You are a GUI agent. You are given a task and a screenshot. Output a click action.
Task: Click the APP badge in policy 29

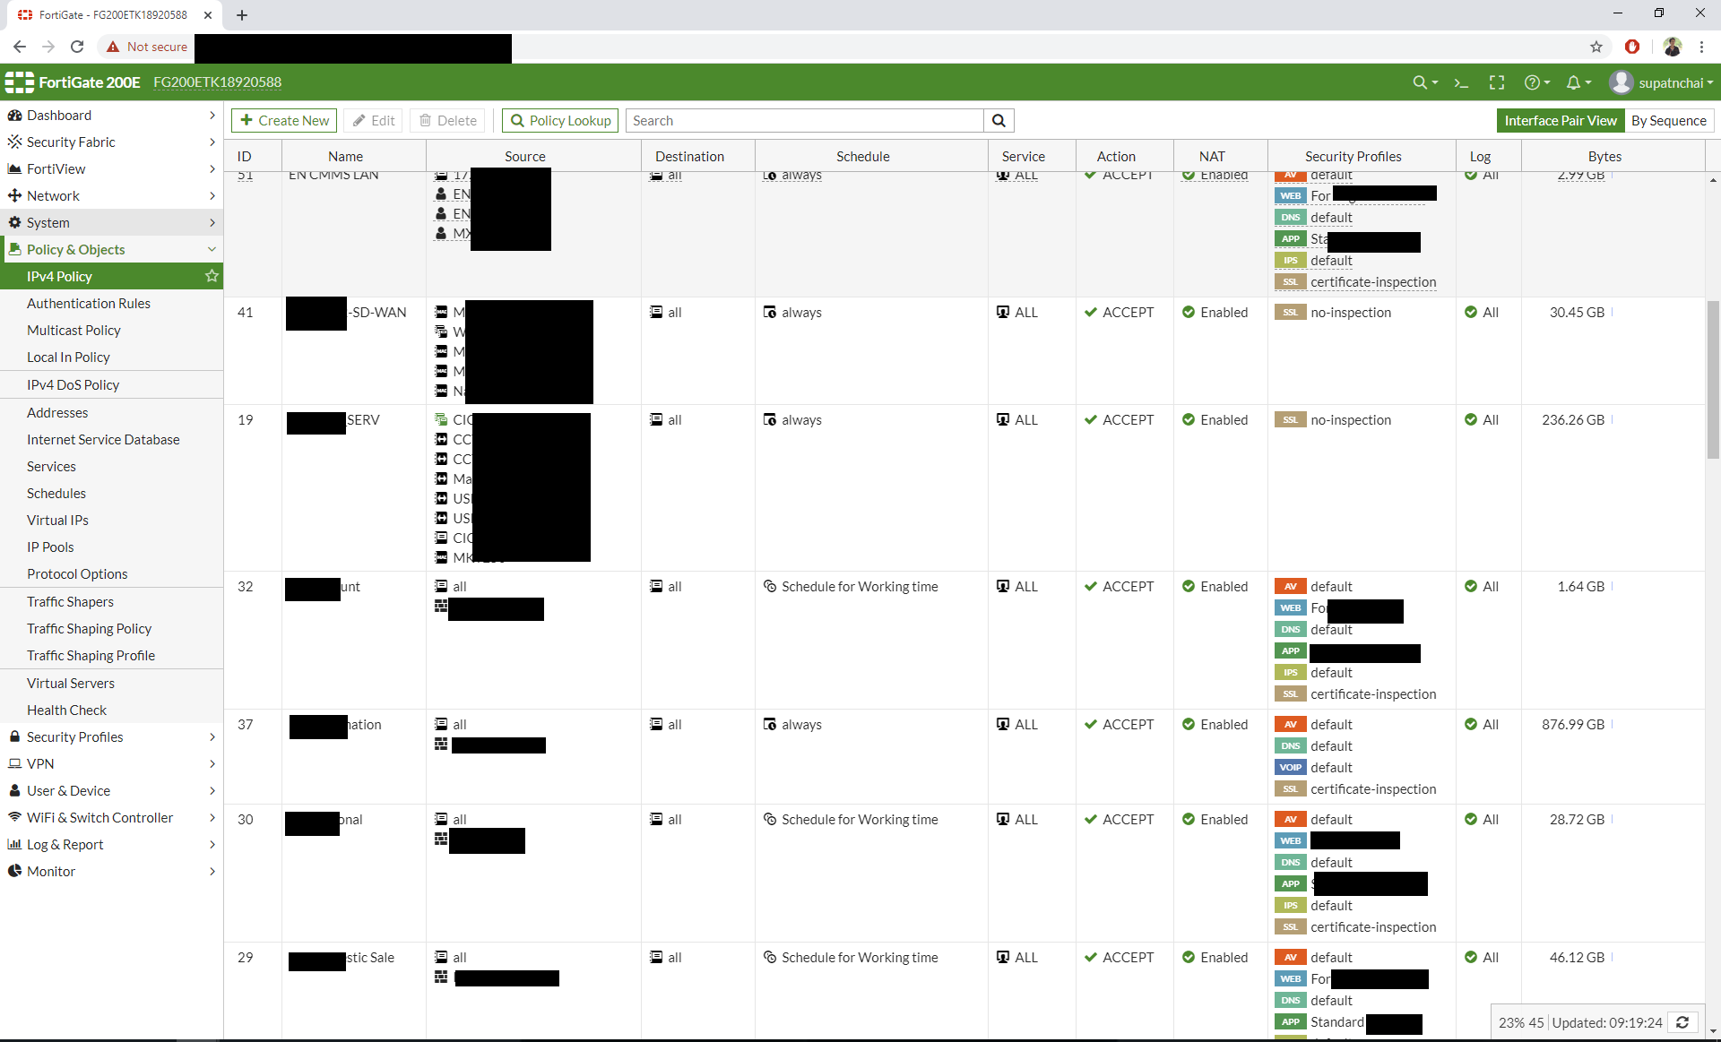click(1290, 1022)
